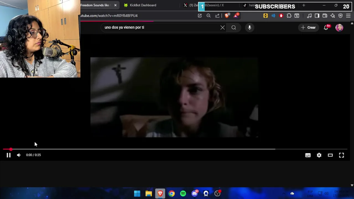Start voice search with the microphone
The image size is (354, 199).
pos(249,27)
